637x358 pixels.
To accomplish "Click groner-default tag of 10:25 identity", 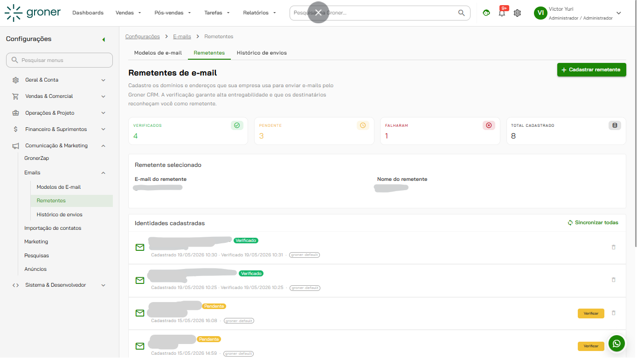I will [x=305, y=288].
